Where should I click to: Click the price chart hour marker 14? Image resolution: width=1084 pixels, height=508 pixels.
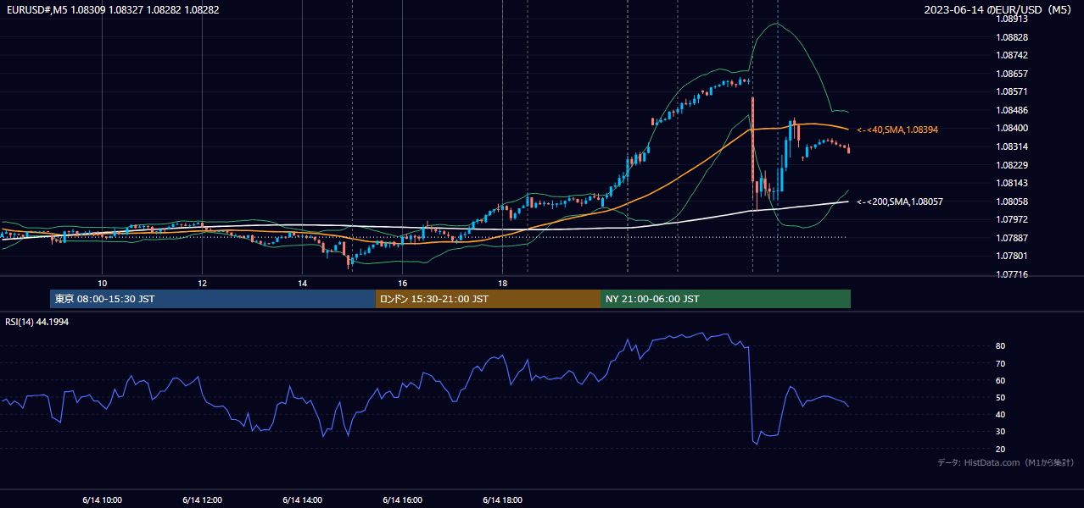pos(302,283)
